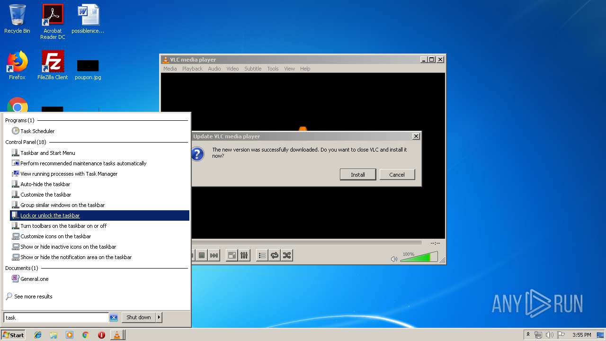Image resolution: width=606 pixels, height=341 pixels.
Task: Select the Word document desktop icon
Action: tap(88, 19)
